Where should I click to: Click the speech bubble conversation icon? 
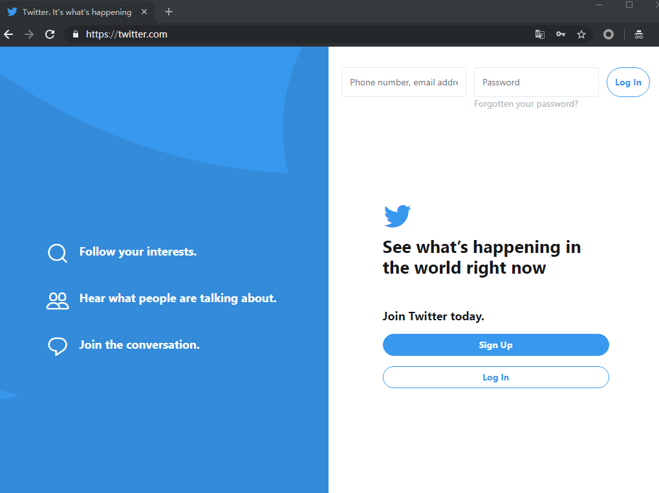[x=58, y=346]
